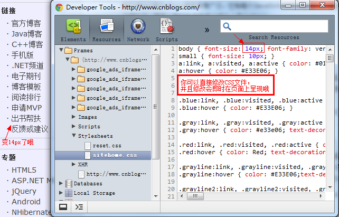
Task: Click the .blue:hover rule on line 9
Action: 236,108
